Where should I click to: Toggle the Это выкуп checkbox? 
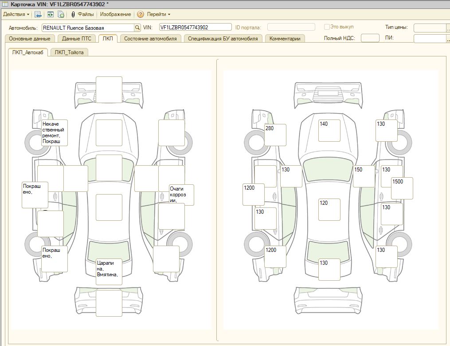pyautogui.click(x=327, y=27)
